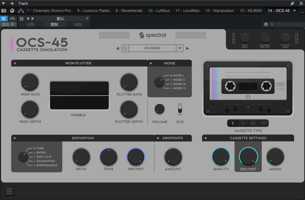Select DIODE distortion type

click(x=40, y=153)
